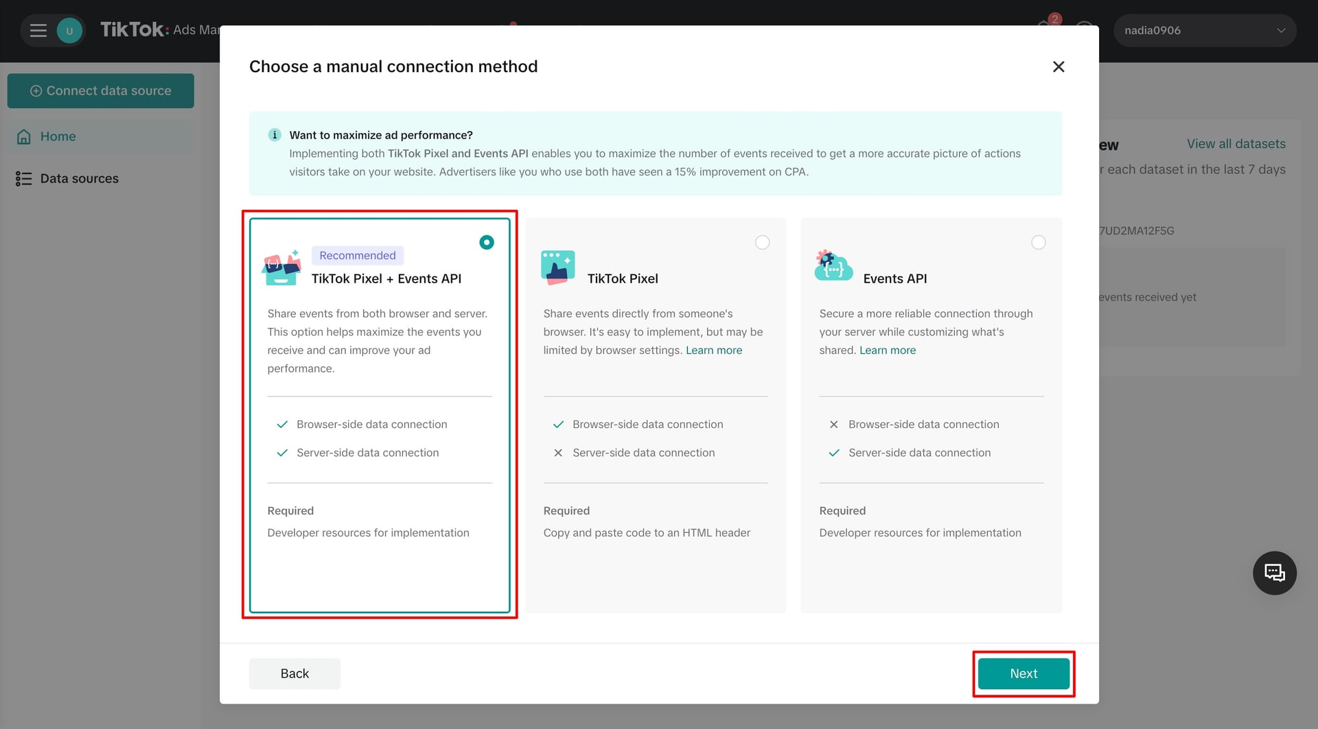
Task: Click the 'Choose a manual connection method' title
Action: click(393, 67)
